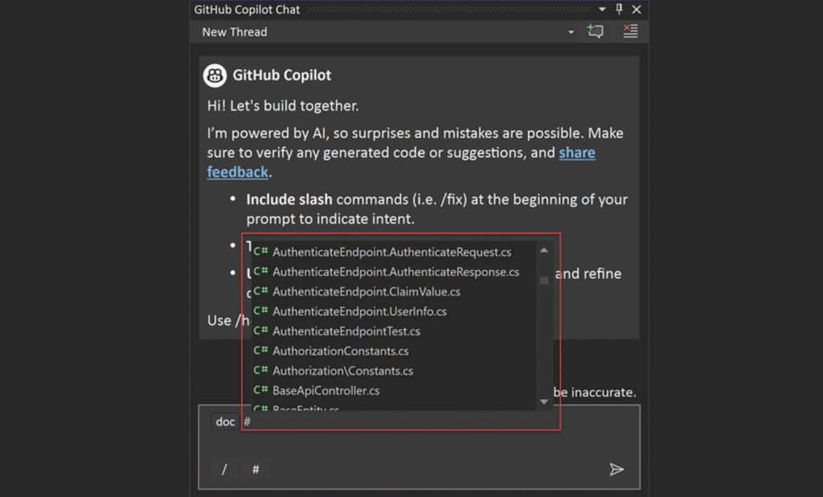The height and width of the screenshot is (497, 823).
Task: Click the doc command chip in input
Action: (225, 422)
